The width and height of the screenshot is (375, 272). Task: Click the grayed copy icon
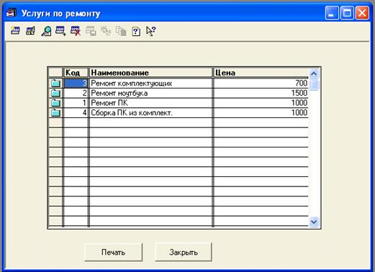click(x=121, y=31)
